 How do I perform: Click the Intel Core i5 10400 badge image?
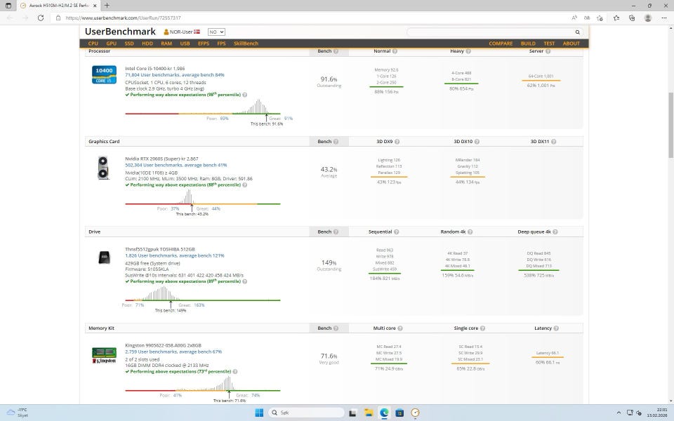[104, 74]
